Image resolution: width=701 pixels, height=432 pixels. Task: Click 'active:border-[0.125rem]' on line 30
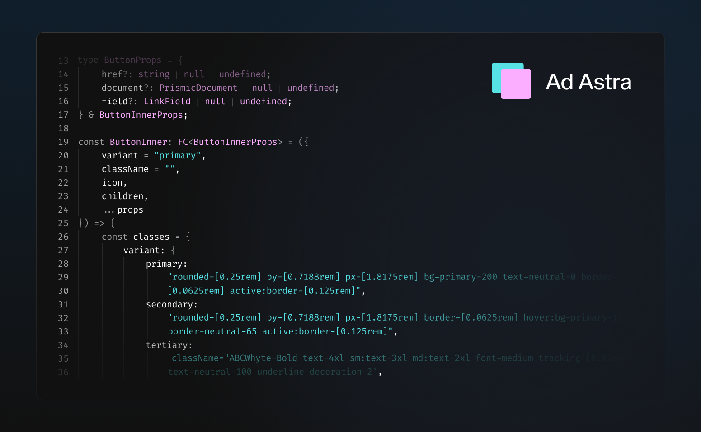click(292, 291)
